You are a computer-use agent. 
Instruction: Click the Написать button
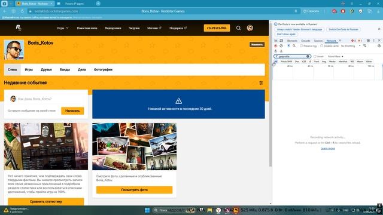(x=72, y=110)
